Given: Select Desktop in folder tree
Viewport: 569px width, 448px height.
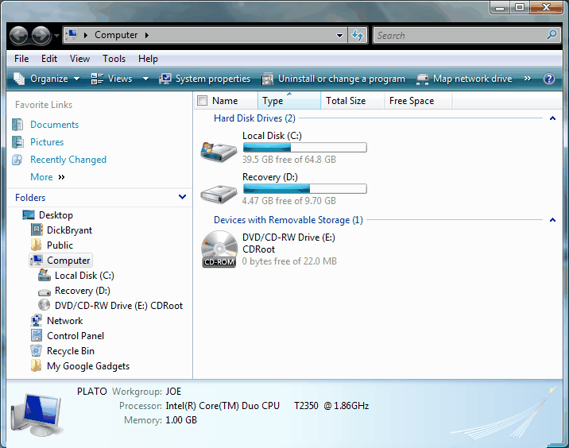Looking at the screenshot, I should 56,215.
